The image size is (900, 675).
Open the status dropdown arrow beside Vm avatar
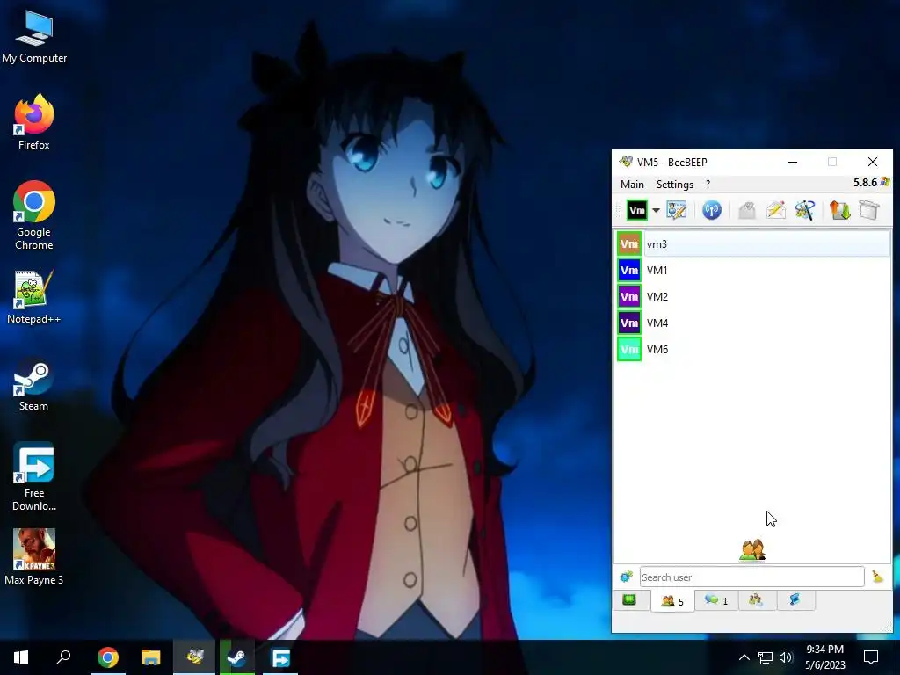point(656,210)
